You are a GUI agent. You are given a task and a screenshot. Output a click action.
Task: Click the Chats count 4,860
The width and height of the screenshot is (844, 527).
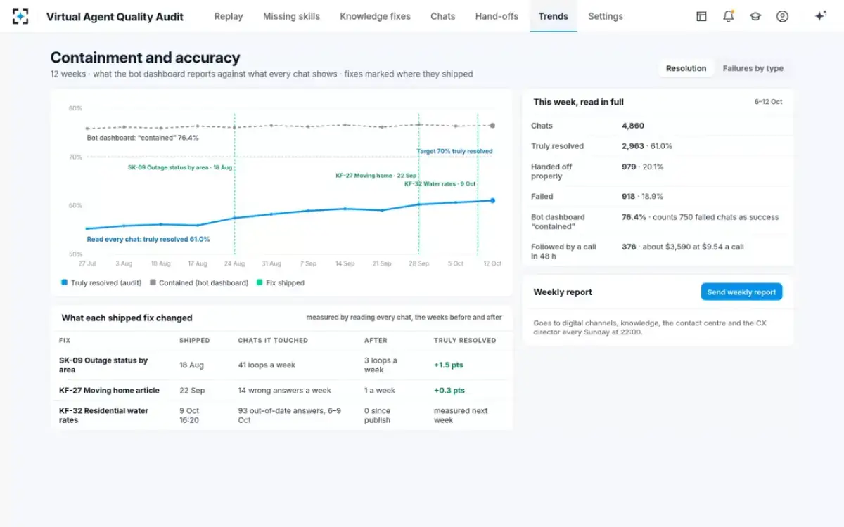click(633, 126)
